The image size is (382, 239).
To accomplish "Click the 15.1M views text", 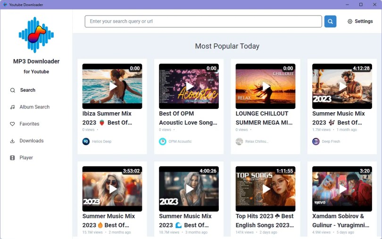I will tap(92, 232).
